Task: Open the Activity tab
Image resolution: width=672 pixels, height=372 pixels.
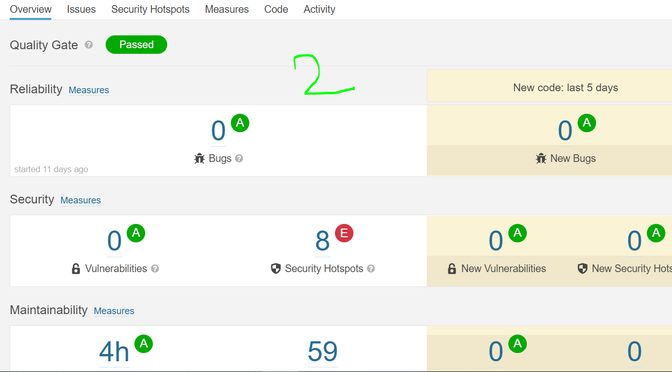Action: [319, 9]
